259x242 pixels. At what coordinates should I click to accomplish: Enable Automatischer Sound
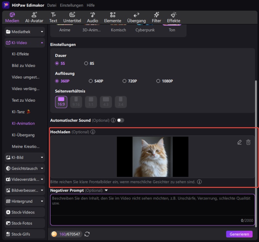click(x=120, y=120)
